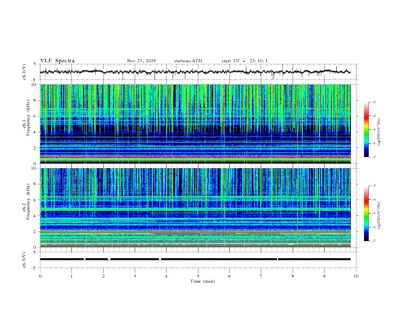Click the 'ch.1(V)' waveform axis label
401x310 pixels.
[x=24, y=72]
